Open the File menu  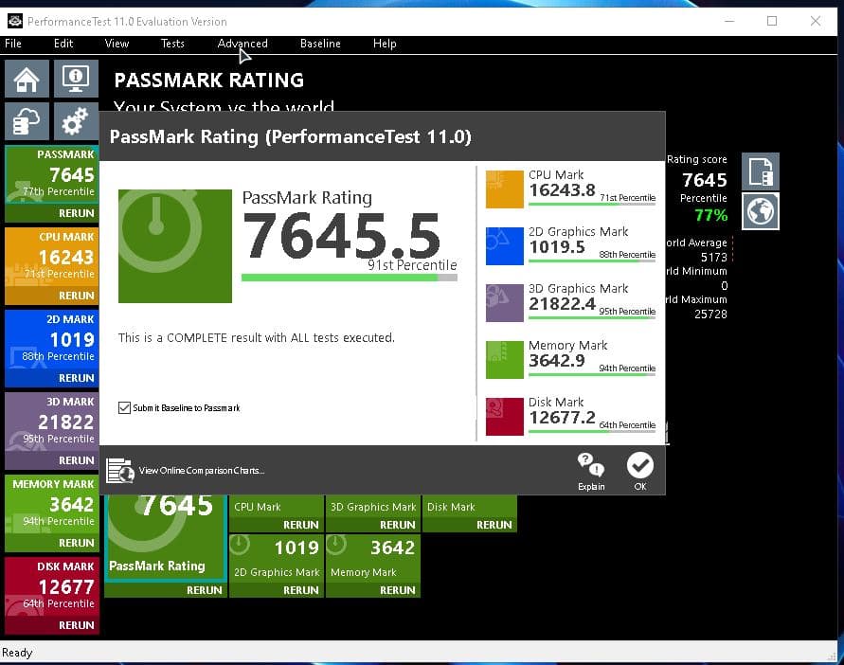coord(13,44)
